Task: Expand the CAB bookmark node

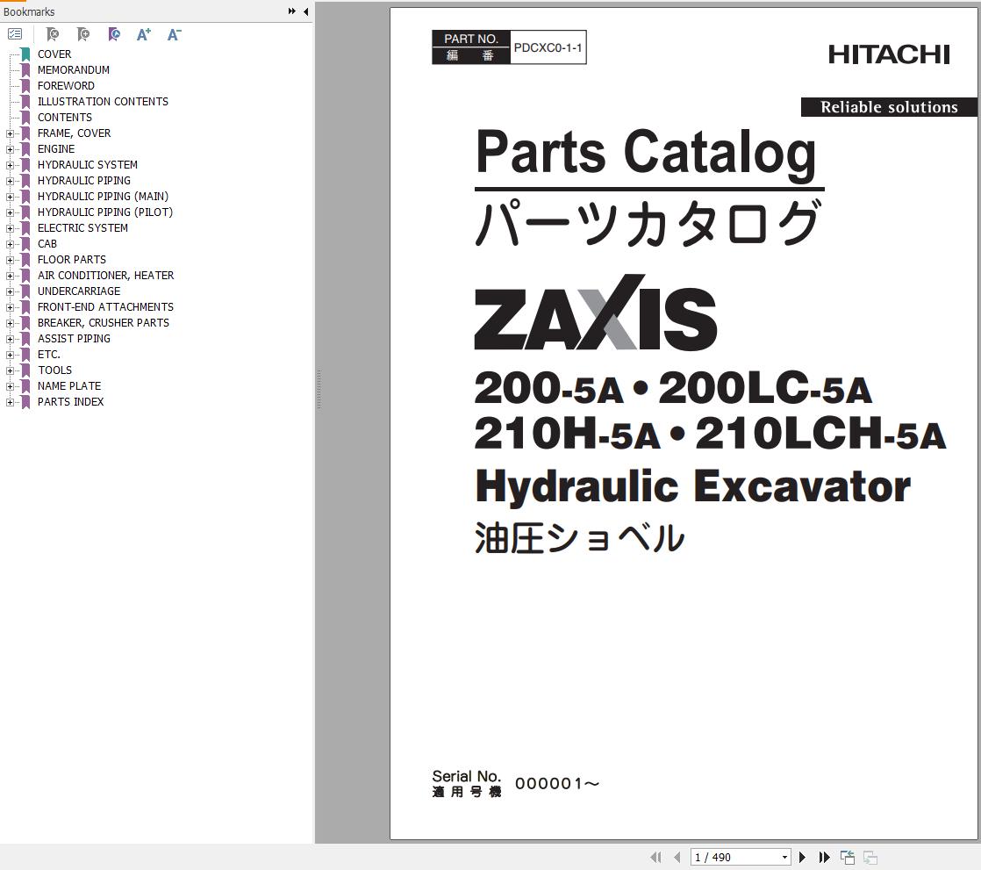Action: [10, 244]
